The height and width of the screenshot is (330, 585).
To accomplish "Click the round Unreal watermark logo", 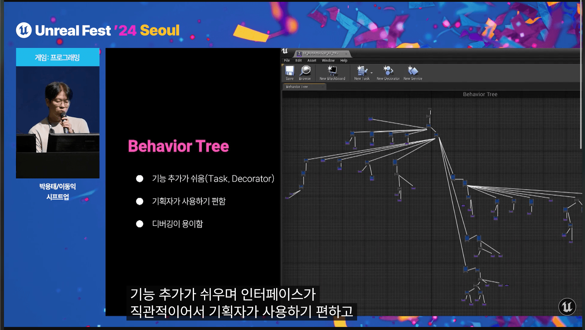I will 567,306.
